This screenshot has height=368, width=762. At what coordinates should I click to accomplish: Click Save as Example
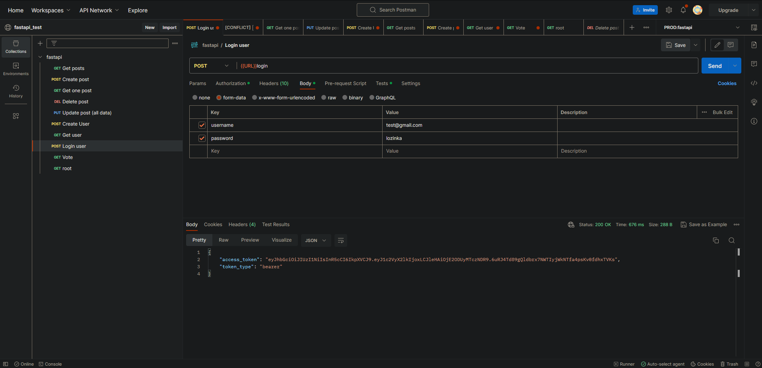(x=707, y=225)
